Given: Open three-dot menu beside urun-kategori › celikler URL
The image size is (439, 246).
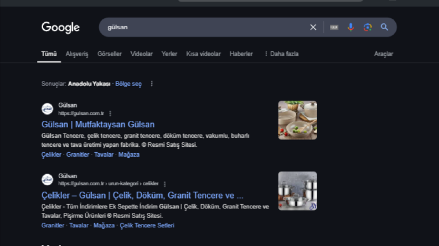Looking at the screenshot, I should pyautogui.click(x=165, y=184).
